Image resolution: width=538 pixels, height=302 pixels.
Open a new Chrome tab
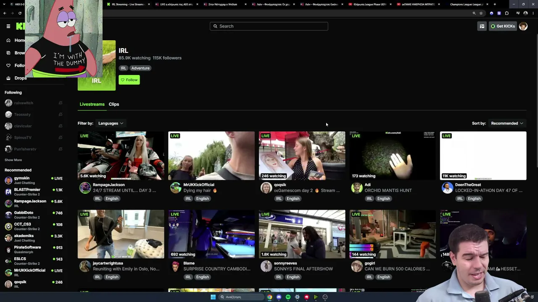495,4
